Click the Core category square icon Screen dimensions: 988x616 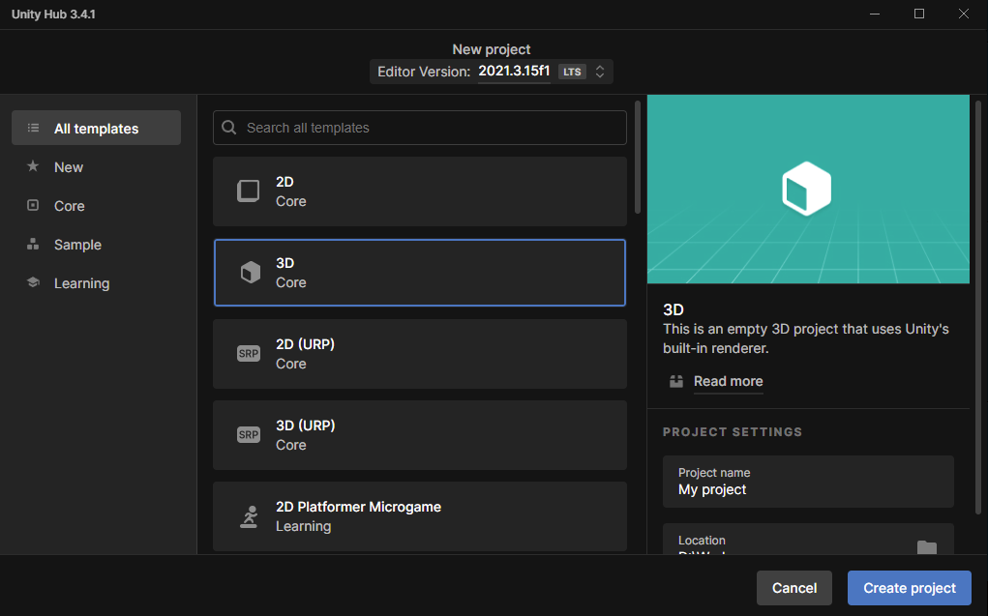pyautogui.click(x=33, y=205)
